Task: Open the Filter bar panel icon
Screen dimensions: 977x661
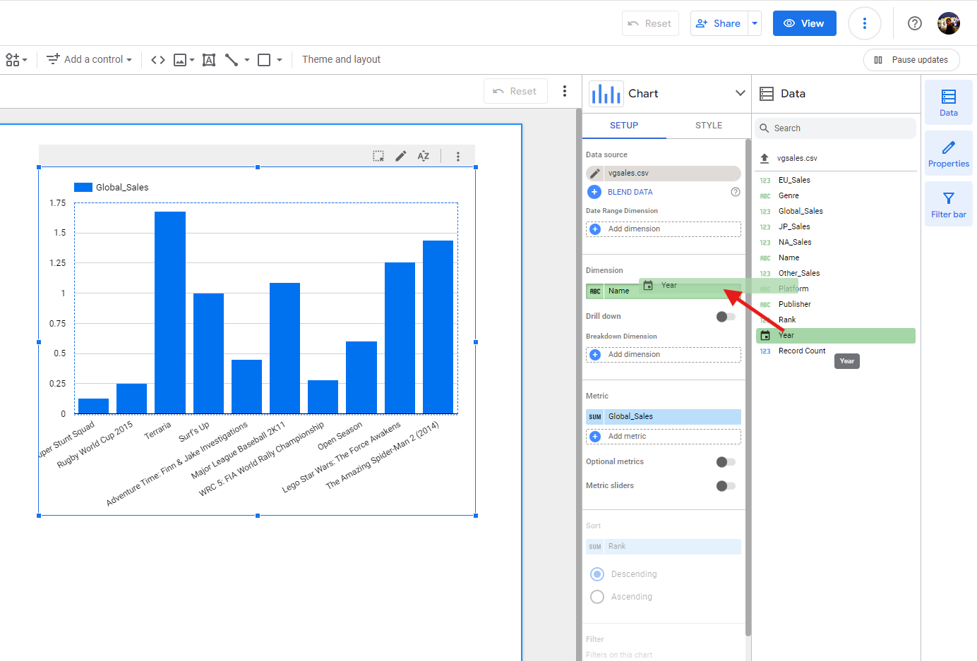Action: pos(948,205)
